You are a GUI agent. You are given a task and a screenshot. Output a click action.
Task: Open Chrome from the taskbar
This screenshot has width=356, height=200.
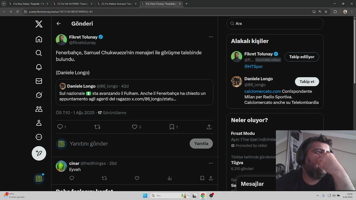(203, 196)
